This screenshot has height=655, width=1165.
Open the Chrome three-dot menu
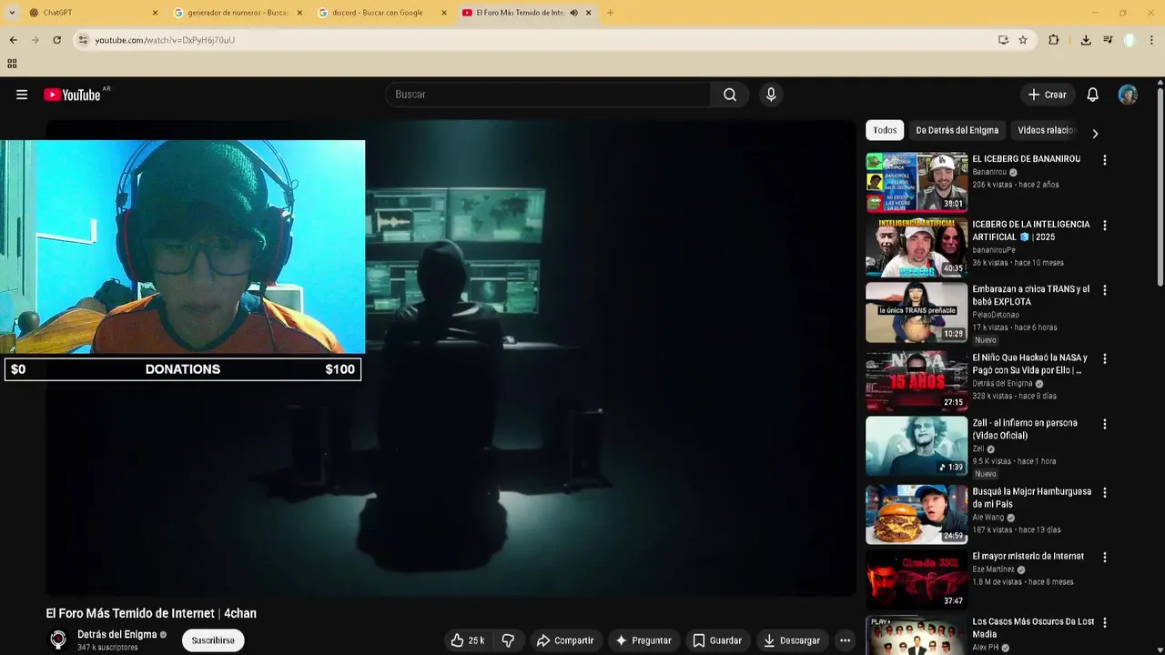[x=1152, y=40]
